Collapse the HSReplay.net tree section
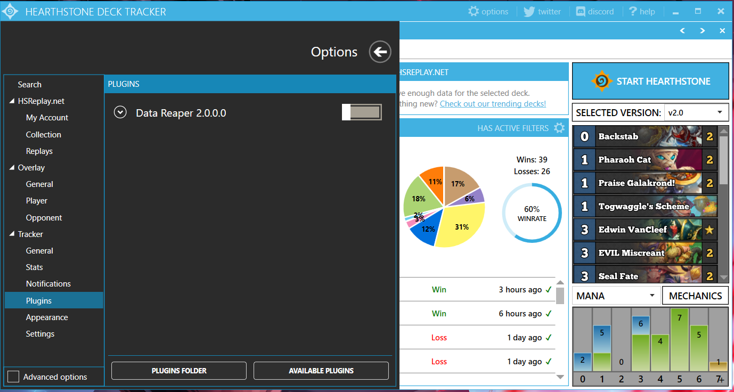This screenshot has height=392, width=734. click(12, 101)
